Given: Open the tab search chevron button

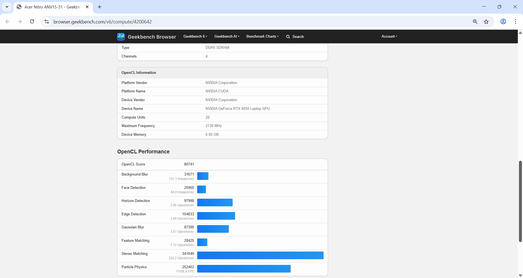Looking at the screenshot, I should click(7, 7).
